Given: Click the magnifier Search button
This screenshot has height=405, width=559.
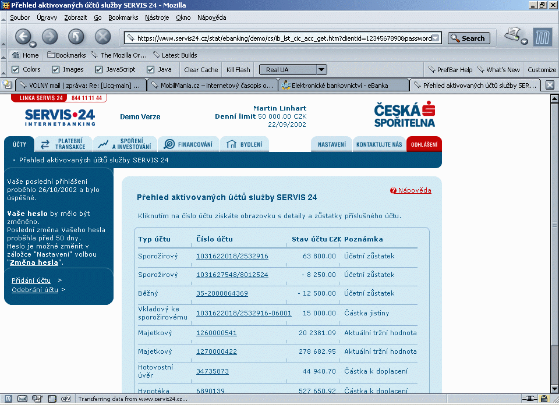Looking at the screenshot, I should (469, 38).
